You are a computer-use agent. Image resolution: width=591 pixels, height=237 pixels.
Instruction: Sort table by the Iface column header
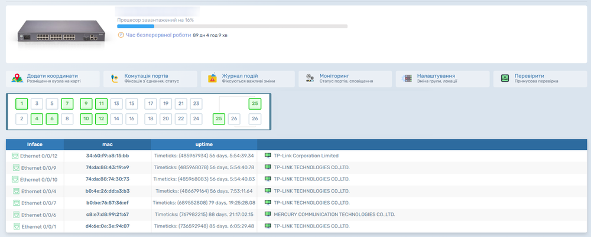pos(35,144)
